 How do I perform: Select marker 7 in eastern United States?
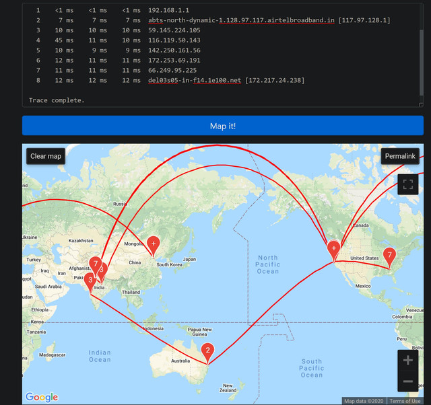click(389, 255)
